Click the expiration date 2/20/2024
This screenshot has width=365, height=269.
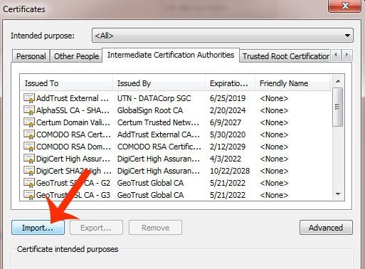coord(228,110)
